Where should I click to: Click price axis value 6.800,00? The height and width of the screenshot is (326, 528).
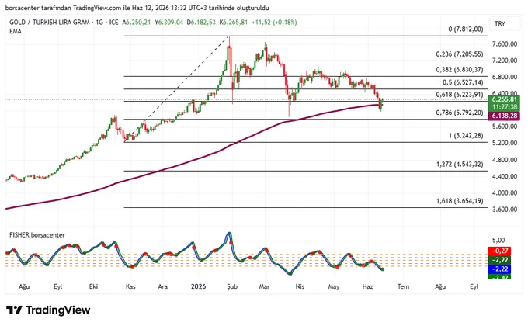click(505, 77)
